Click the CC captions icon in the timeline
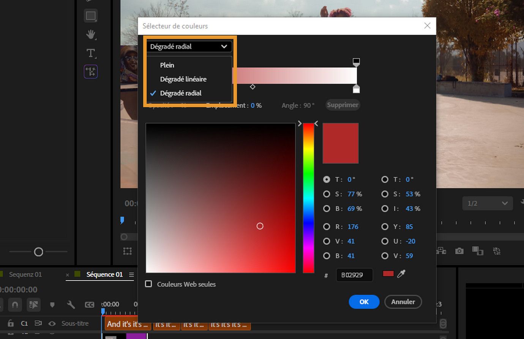The height and width of the screenshot is (339, 524). tap(90, 305)
